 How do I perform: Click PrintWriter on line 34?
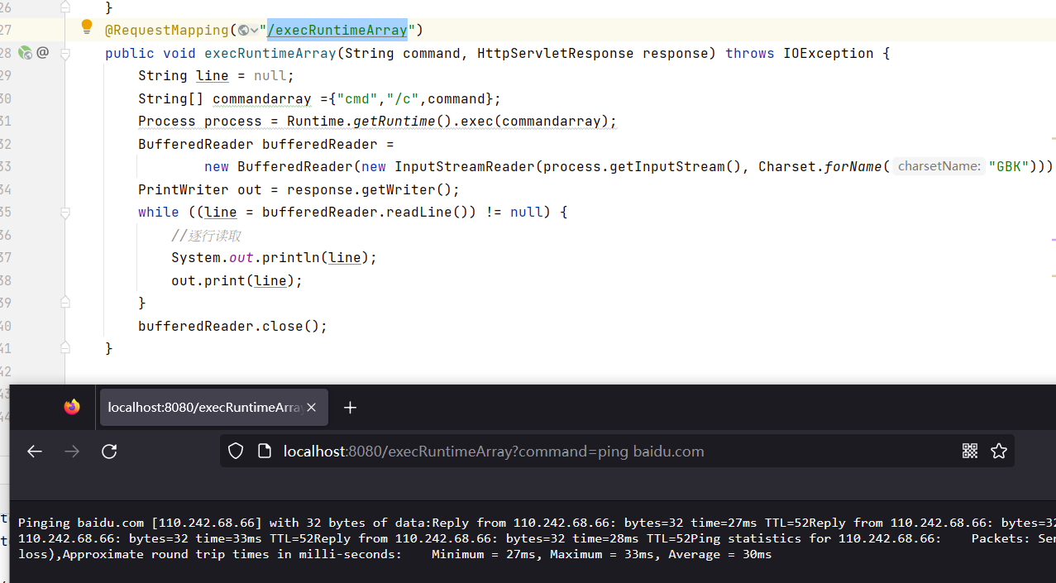point(184,189)
